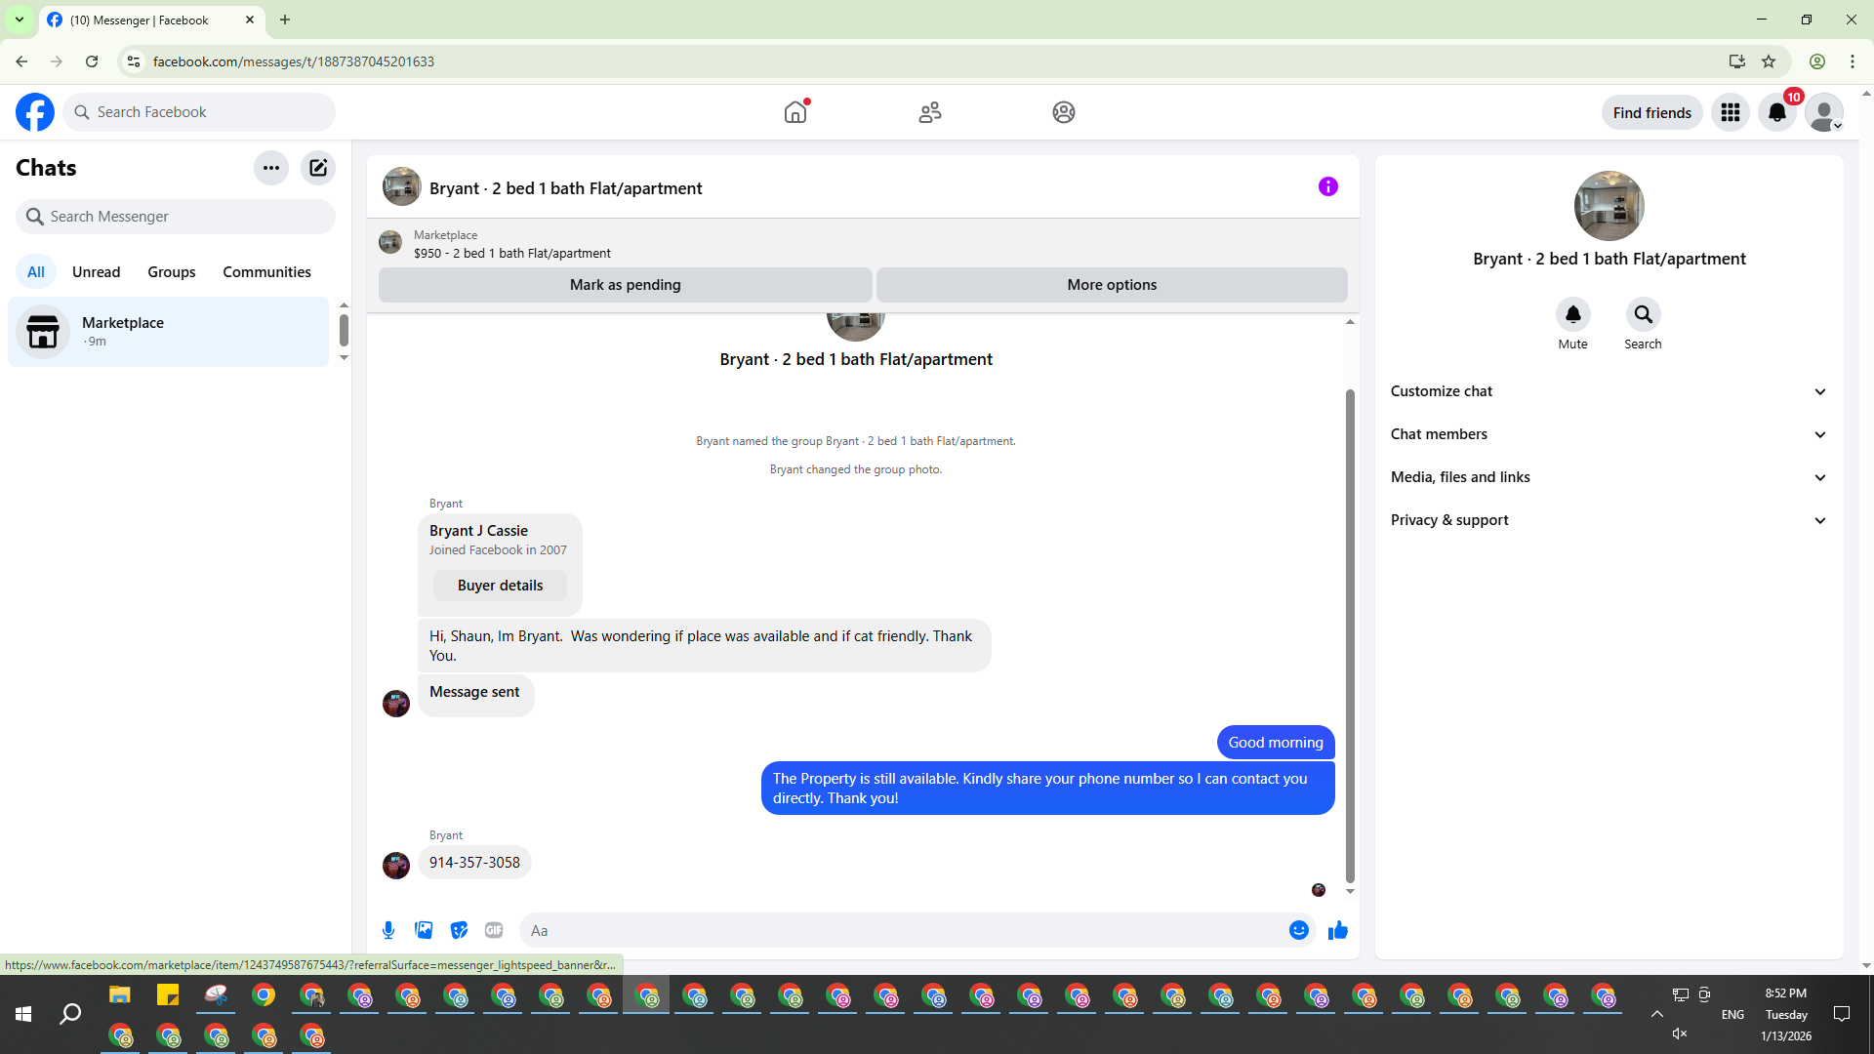Mute this conversation with the bell
This screenshot has height=1054, width=1874.
click(1572, 315)
